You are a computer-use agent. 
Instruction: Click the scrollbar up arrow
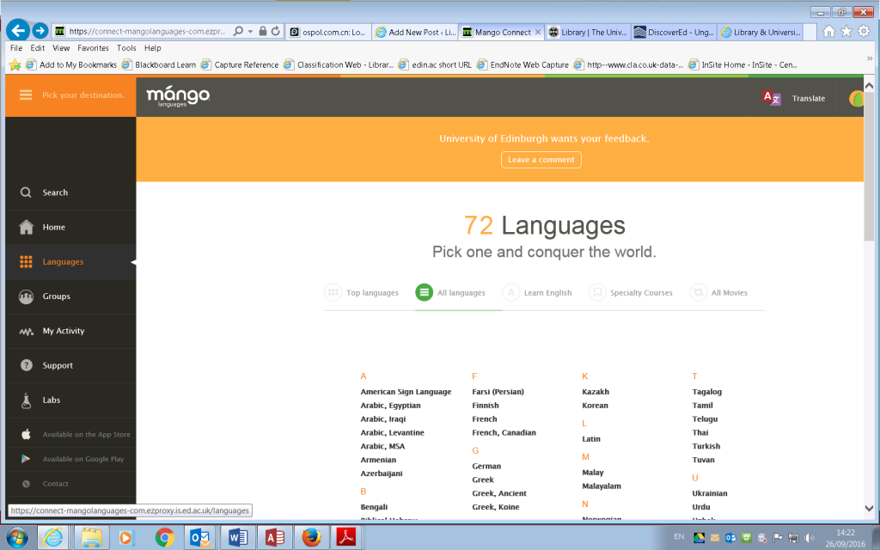868,83
